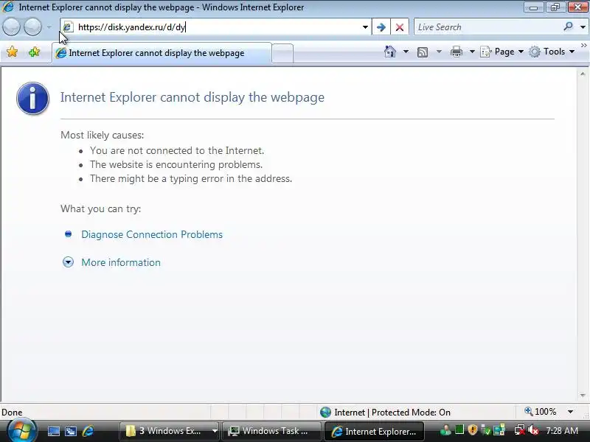Image resolution: width=590 pixels, height=442 pixels.
Task: Click the RSS Feeds toolbar icon
Action: [423, 52]
